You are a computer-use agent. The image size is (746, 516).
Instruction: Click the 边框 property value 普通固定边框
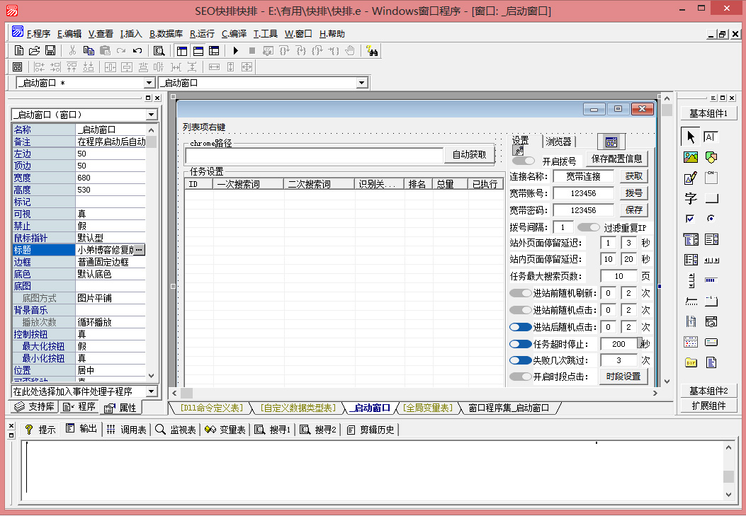pos(111,262)
